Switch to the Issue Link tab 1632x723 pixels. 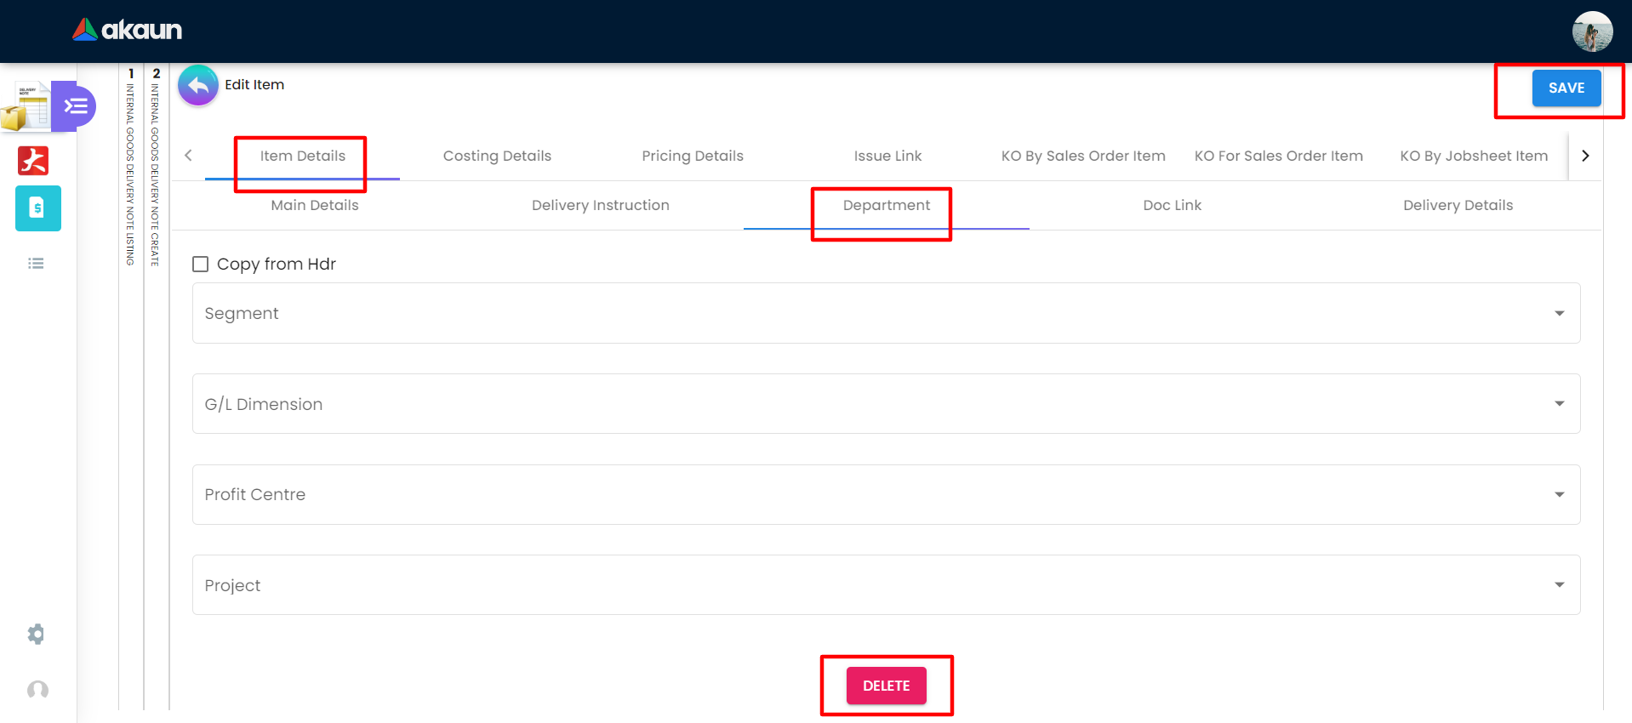pyautogui.click(x=887, y=157)
